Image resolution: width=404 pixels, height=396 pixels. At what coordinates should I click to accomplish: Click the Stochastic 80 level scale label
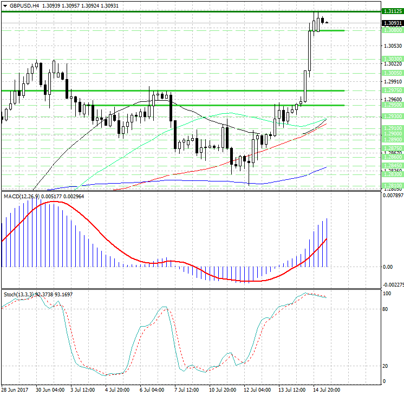386,309
